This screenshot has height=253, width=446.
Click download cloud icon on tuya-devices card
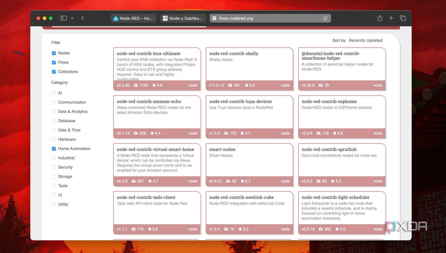[226, 133]
